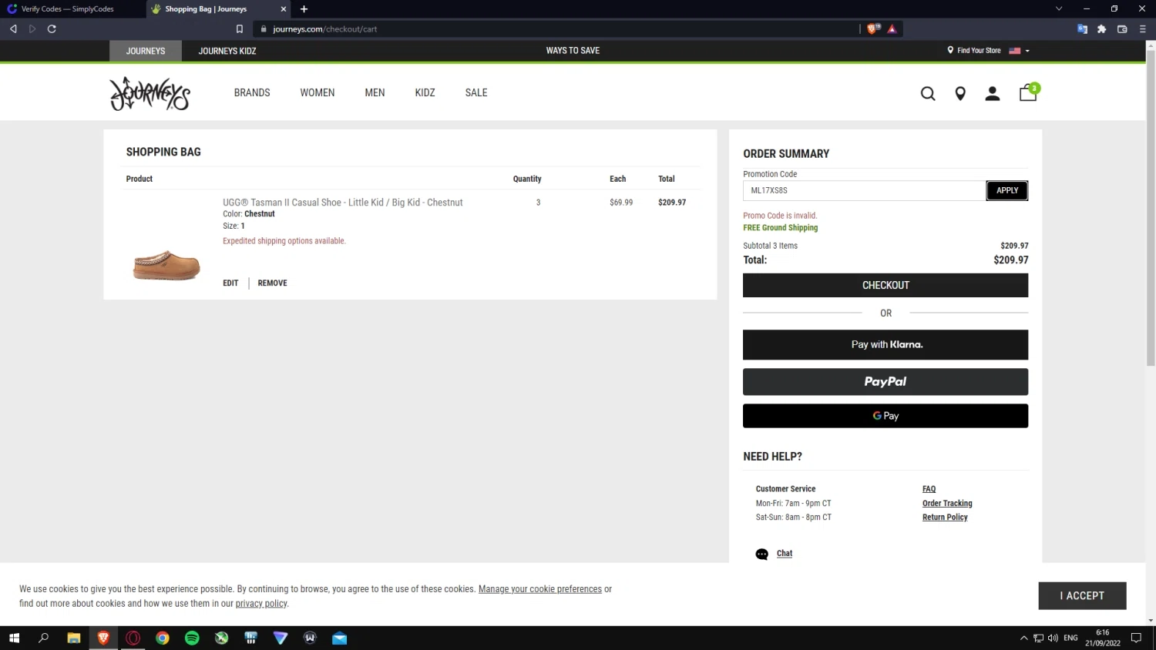This screenshot has height=650, width=1156.
Task: Click the Checkout button
Action: coord(885,285)
